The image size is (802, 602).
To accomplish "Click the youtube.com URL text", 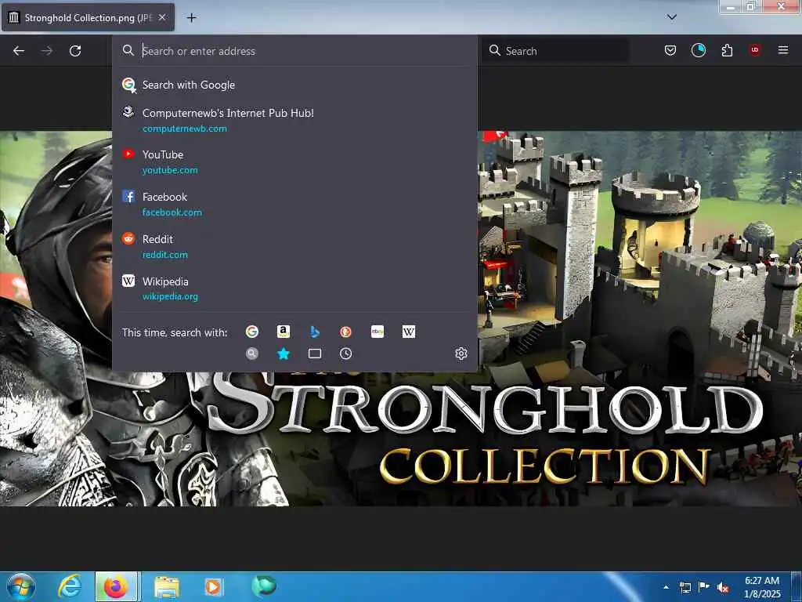I will tap(170, 170).
